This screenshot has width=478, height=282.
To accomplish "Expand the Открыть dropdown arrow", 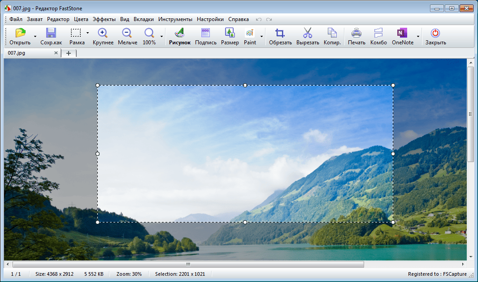I will pyautogui.click(x=35, y=37).
